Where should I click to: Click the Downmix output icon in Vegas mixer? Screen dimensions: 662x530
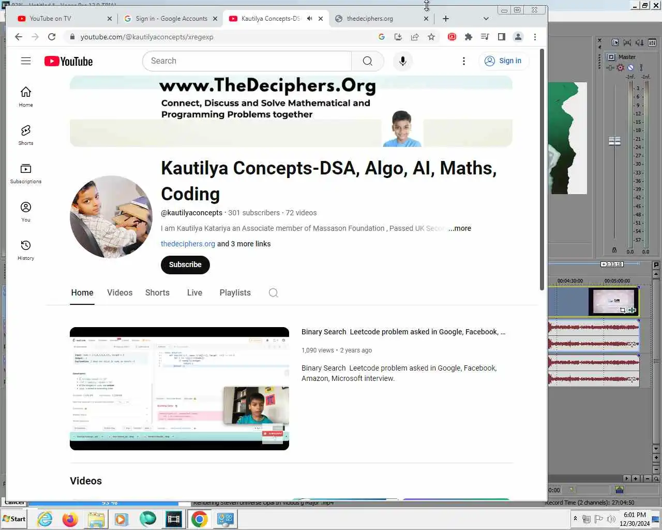(x=627, y=42)
